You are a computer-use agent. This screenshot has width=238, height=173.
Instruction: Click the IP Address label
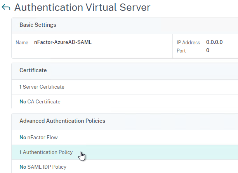[188, 42]
